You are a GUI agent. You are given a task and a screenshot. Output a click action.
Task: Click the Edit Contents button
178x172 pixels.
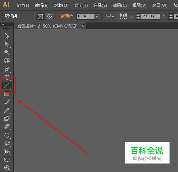pyautogui.click(x=50, y=16)
